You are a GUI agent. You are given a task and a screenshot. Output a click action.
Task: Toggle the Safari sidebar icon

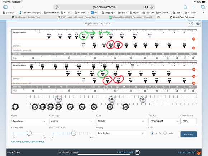coord(5,7)
